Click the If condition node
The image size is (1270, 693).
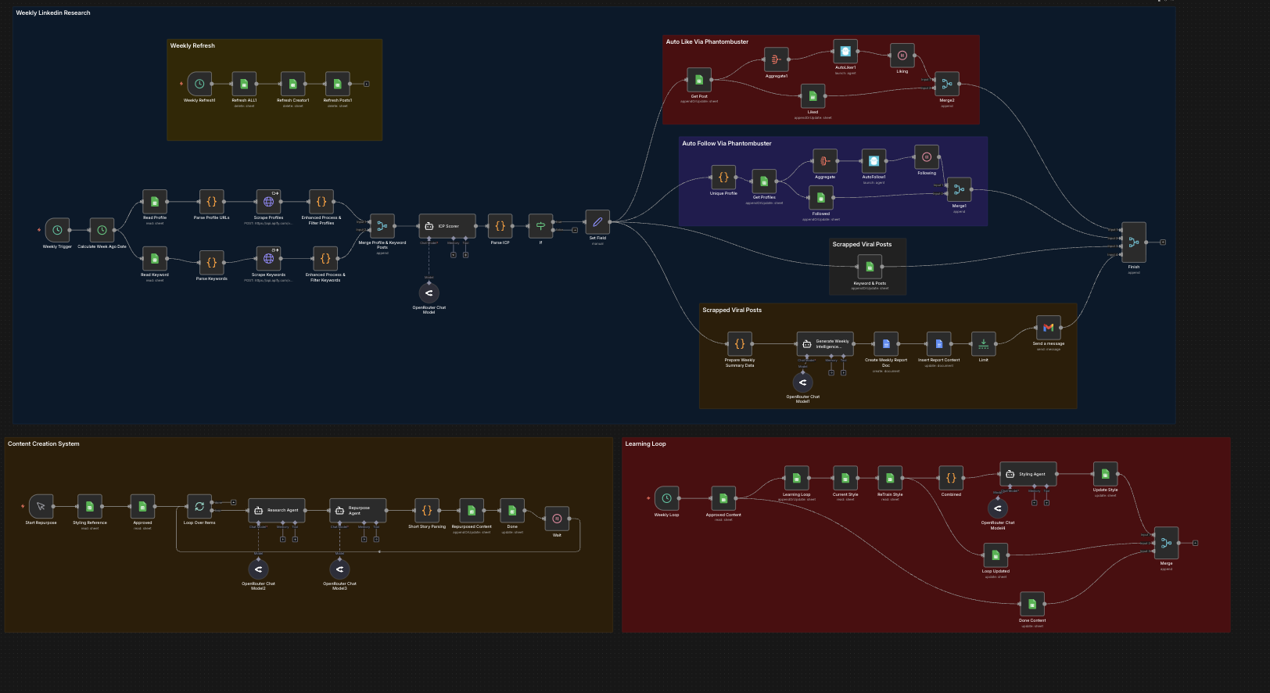tap(540, 226)
